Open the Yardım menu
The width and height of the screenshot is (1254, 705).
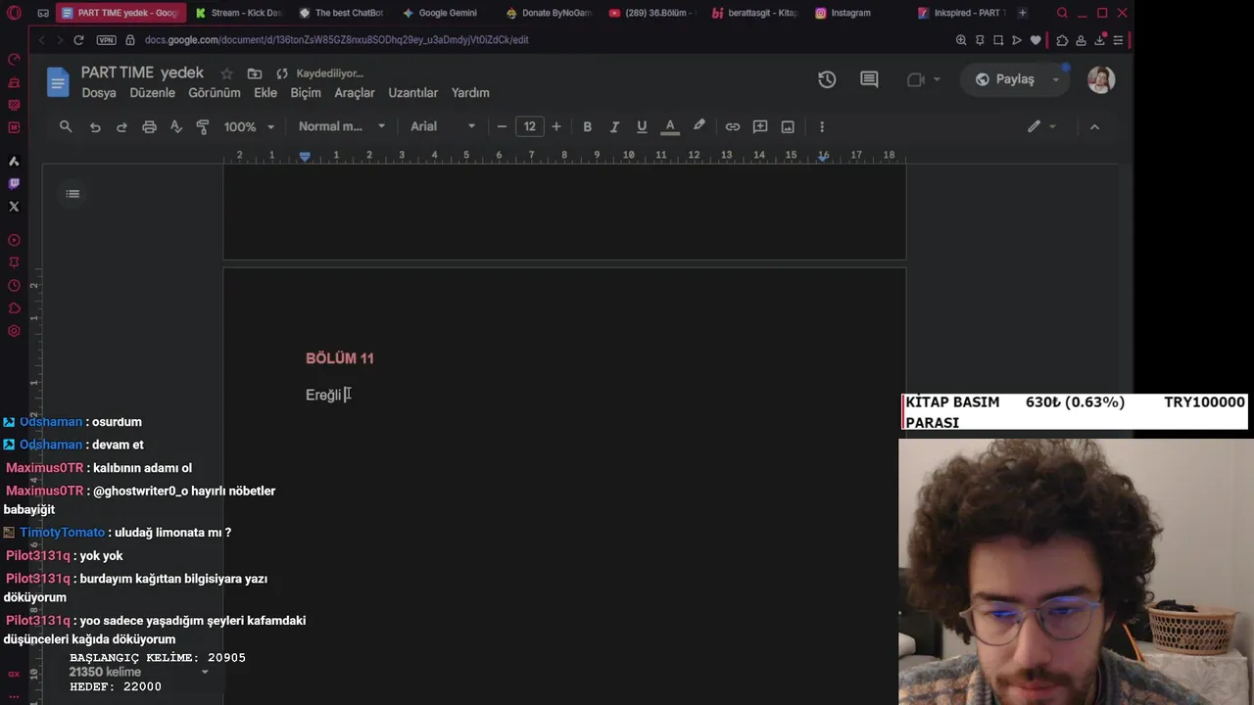[470, 93]
